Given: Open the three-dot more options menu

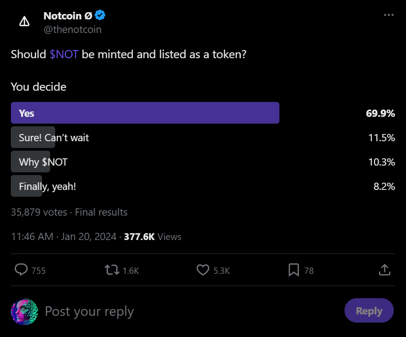Looking at the screenshot, I should tap(388, 15).
